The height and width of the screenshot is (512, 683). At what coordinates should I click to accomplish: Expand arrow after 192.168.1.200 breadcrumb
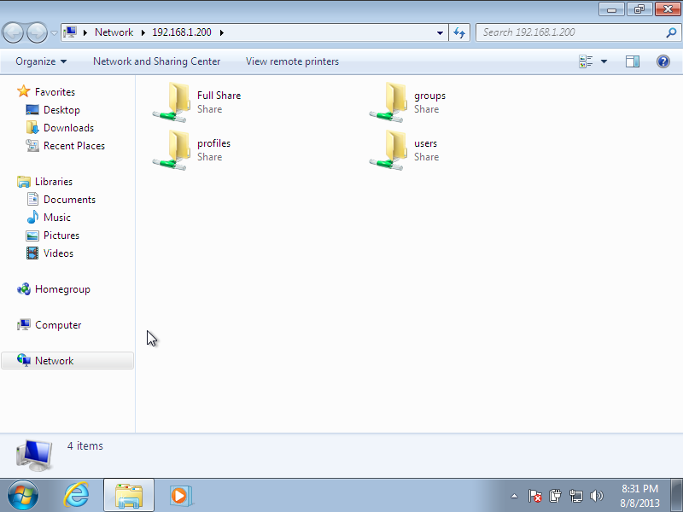coord(222,32)
